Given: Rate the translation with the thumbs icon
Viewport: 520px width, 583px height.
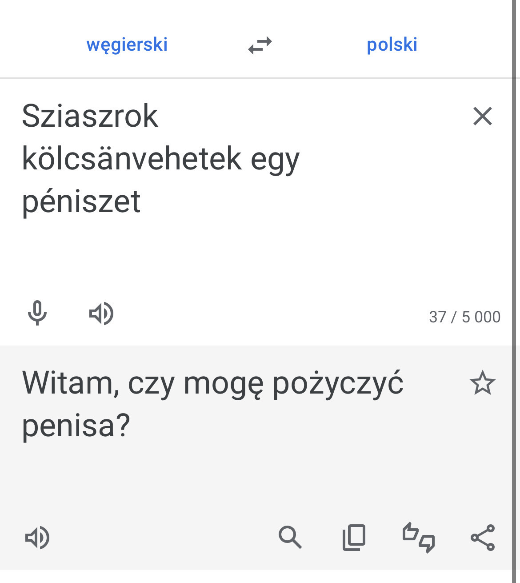Looking at the screenshot, I should click(418, 537).
